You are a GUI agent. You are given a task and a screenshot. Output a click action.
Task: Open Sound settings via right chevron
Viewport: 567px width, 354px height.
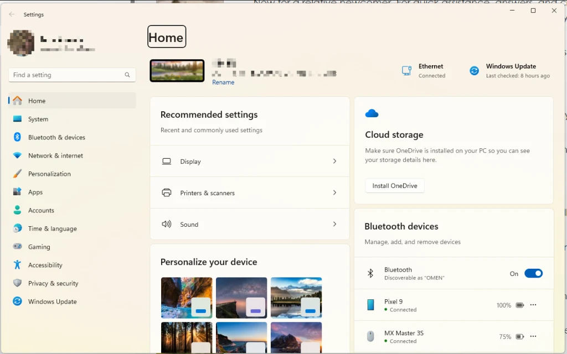tap(334, 225)
